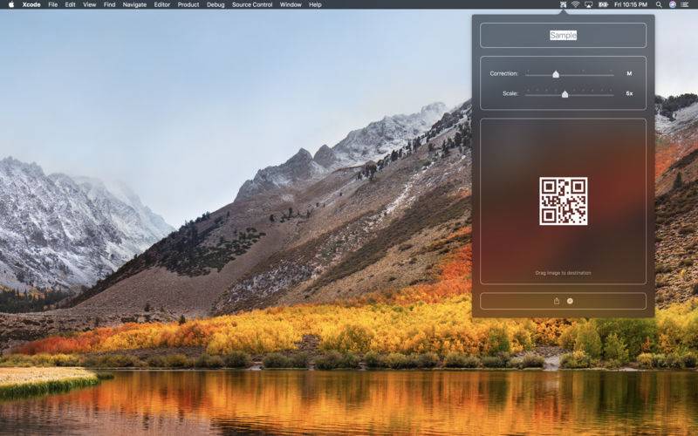Viewport: 698px width, 436px height.
Task: Open the View menu
Action: click(x=90, y=4)
